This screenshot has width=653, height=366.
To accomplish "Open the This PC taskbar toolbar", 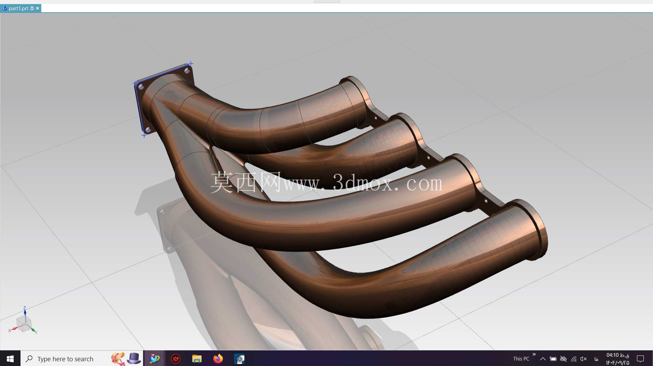I will (521, 359).
